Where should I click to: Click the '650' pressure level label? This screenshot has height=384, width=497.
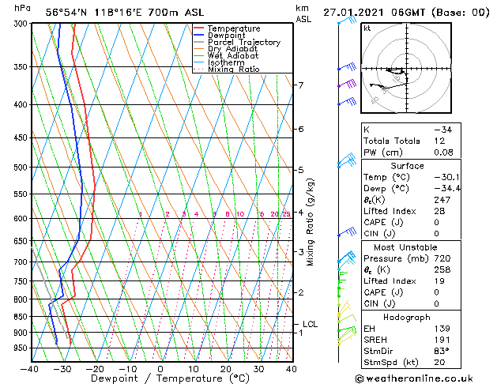click(x=22, y=241)
